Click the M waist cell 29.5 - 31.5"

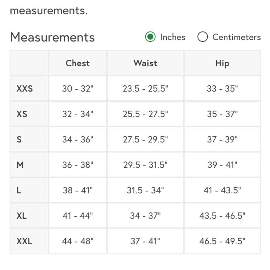[x=145, y=165]
